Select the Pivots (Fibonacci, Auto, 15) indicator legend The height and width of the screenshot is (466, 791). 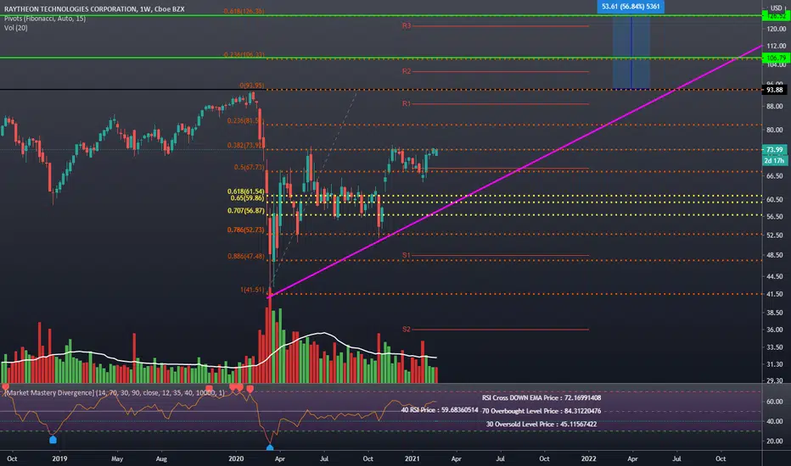pos(45,18)
